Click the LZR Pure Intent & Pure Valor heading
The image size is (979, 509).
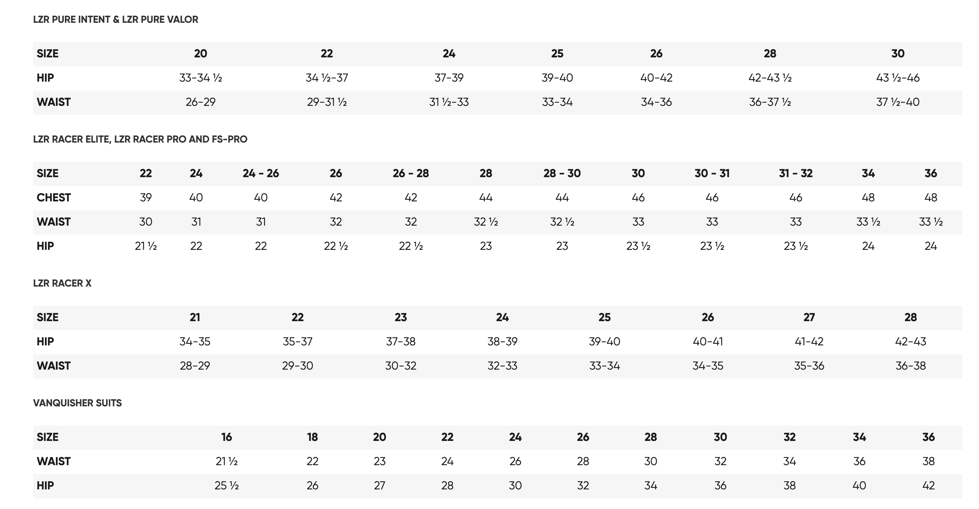115,19
